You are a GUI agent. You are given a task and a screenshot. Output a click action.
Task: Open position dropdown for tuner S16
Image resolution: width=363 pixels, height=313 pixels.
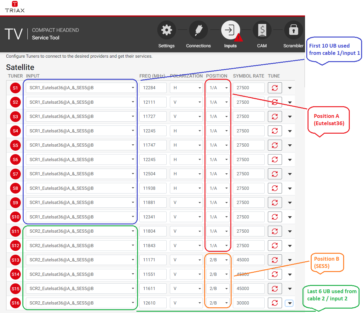pyautogui.click(x=218, y=303)
